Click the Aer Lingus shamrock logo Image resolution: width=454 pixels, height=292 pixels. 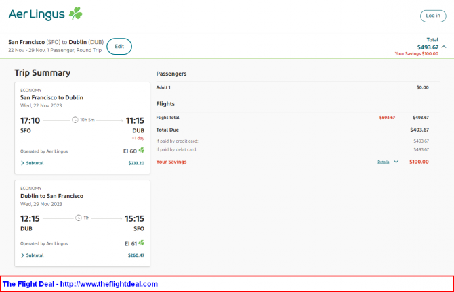click(x=76, y=14)
